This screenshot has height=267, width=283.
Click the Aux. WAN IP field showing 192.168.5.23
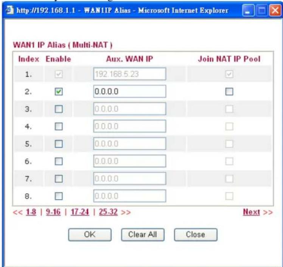click(130, 74)
